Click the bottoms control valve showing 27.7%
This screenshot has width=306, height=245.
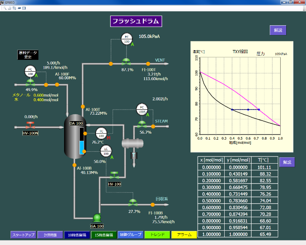point(133,203)
